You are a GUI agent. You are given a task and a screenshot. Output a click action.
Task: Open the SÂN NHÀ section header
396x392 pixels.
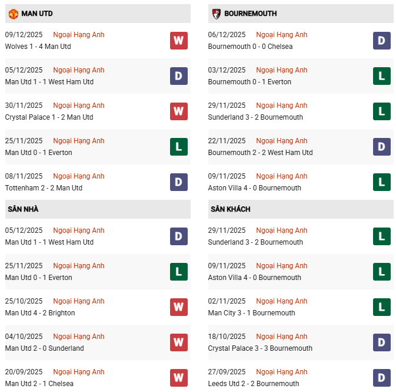click(23, 209)
